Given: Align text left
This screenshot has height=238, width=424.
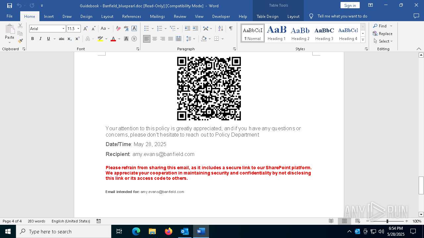Looking at the screenshot, I should click(147, 39).
